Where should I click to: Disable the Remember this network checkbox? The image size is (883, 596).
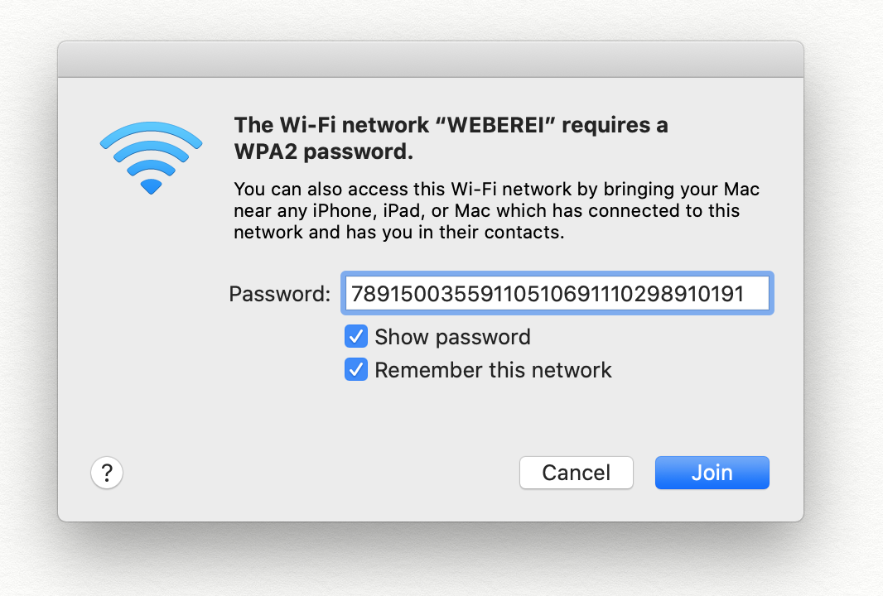point(356,370)
